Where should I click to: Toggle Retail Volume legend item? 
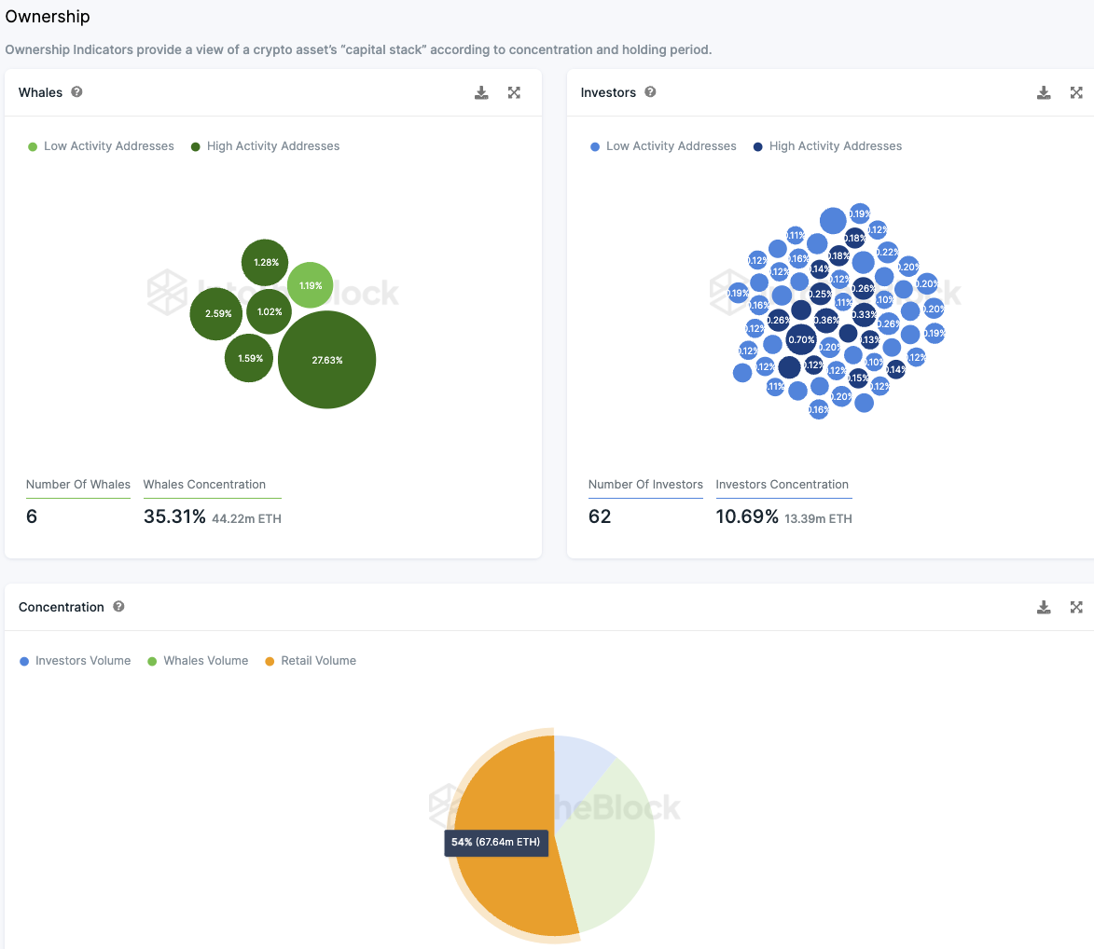click(311, 661)
